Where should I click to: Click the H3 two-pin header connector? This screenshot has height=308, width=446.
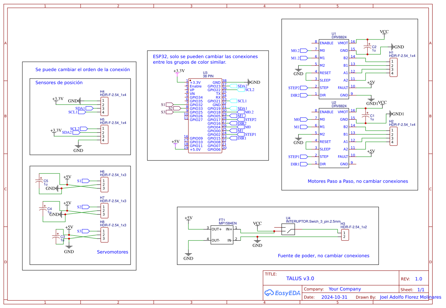pos(345,235)
